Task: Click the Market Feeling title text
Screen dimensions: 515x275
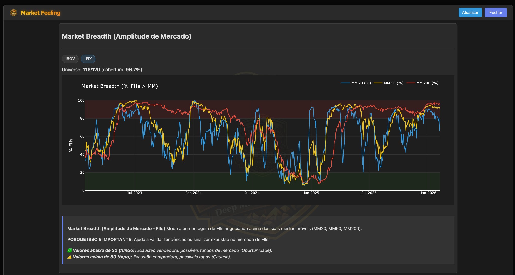Action: pos(41,13)
